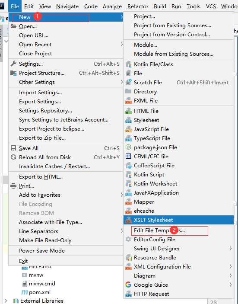Click the HTTP Request API icon

tap(128, 294)
